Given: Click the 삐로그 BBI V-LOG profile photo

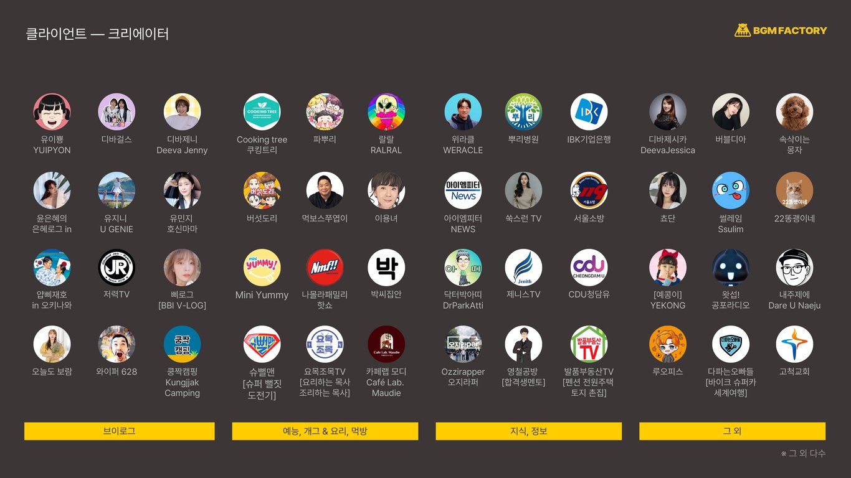Looking at the screenshot, I should 182,268.
